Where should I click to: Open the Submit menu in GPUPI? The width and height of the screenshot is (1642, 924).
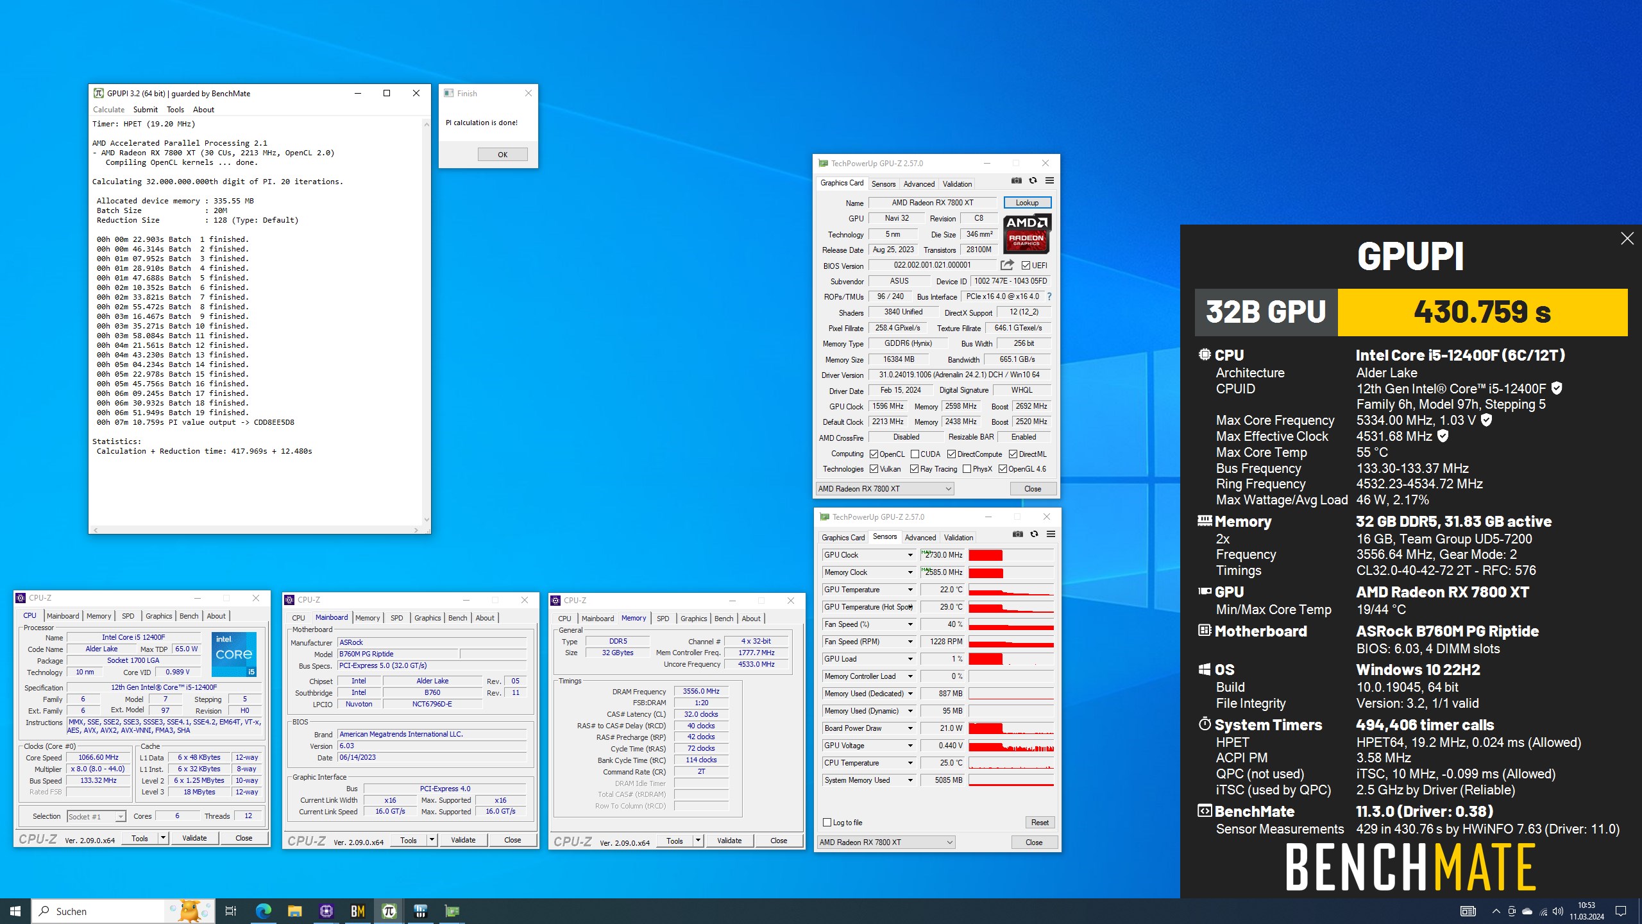click(146, 110)
